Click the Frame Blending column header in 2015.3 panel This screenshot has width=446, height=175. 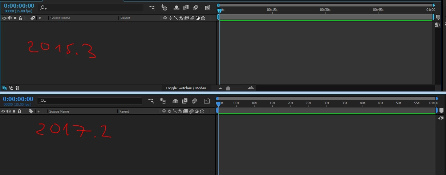(187, 18)
